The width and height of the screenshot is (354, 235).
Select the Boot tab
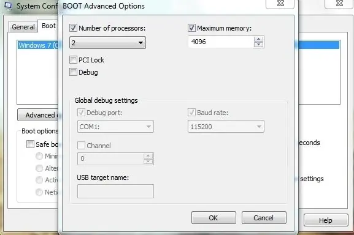point(48,26)
